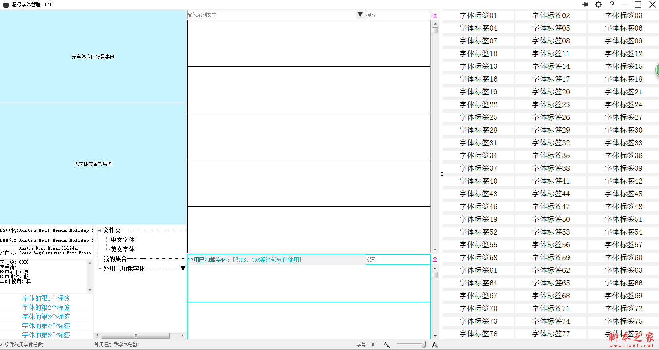Image resolution: width=659 pixels, height=350 pixels.
Task: Collapse the tag panel with the « arrow
Action: point(442,174)
